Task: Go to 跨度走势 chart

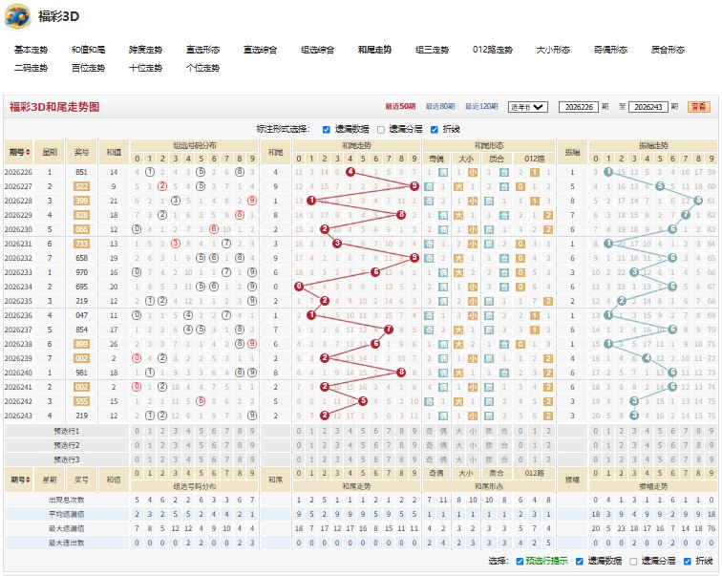Action: [x=145, y=50]
